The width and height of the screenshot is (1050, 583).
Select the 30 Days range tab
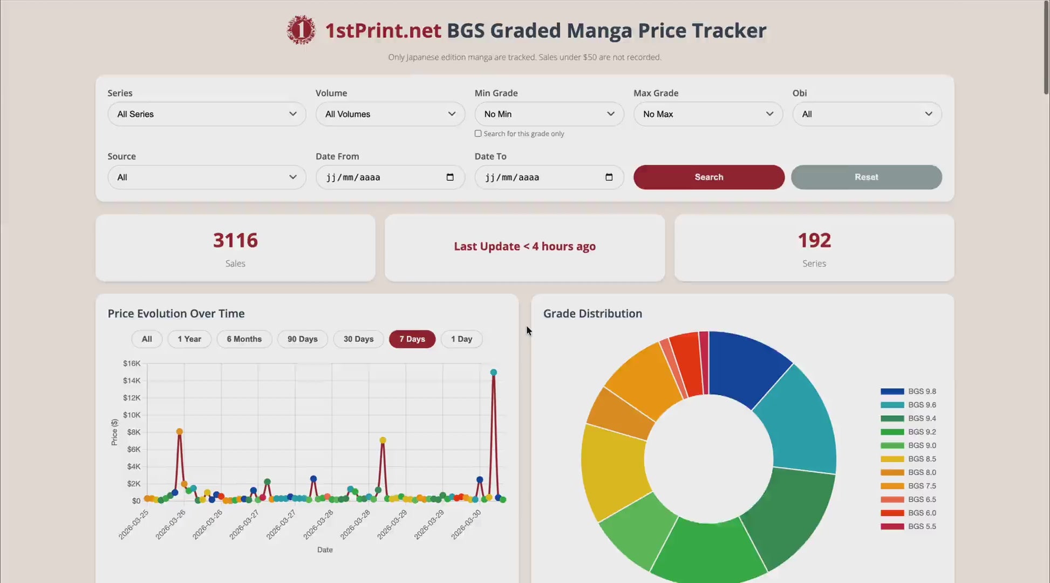coord(358,339)
